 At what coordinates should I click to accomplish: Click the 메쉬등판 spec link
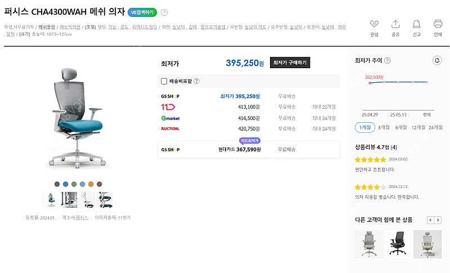(x=47, y=27)
